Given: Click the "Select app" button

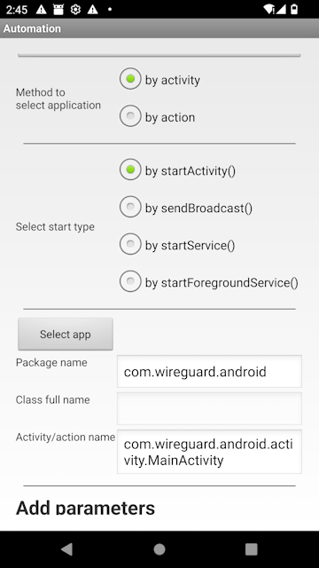Looking at the screenshot, I should click(66, 334).
